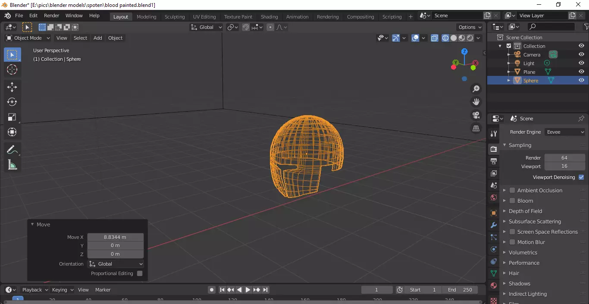Choose the Rotate tool
The width and height of the screenshot is (589, 304).
[x=12, y=102]
